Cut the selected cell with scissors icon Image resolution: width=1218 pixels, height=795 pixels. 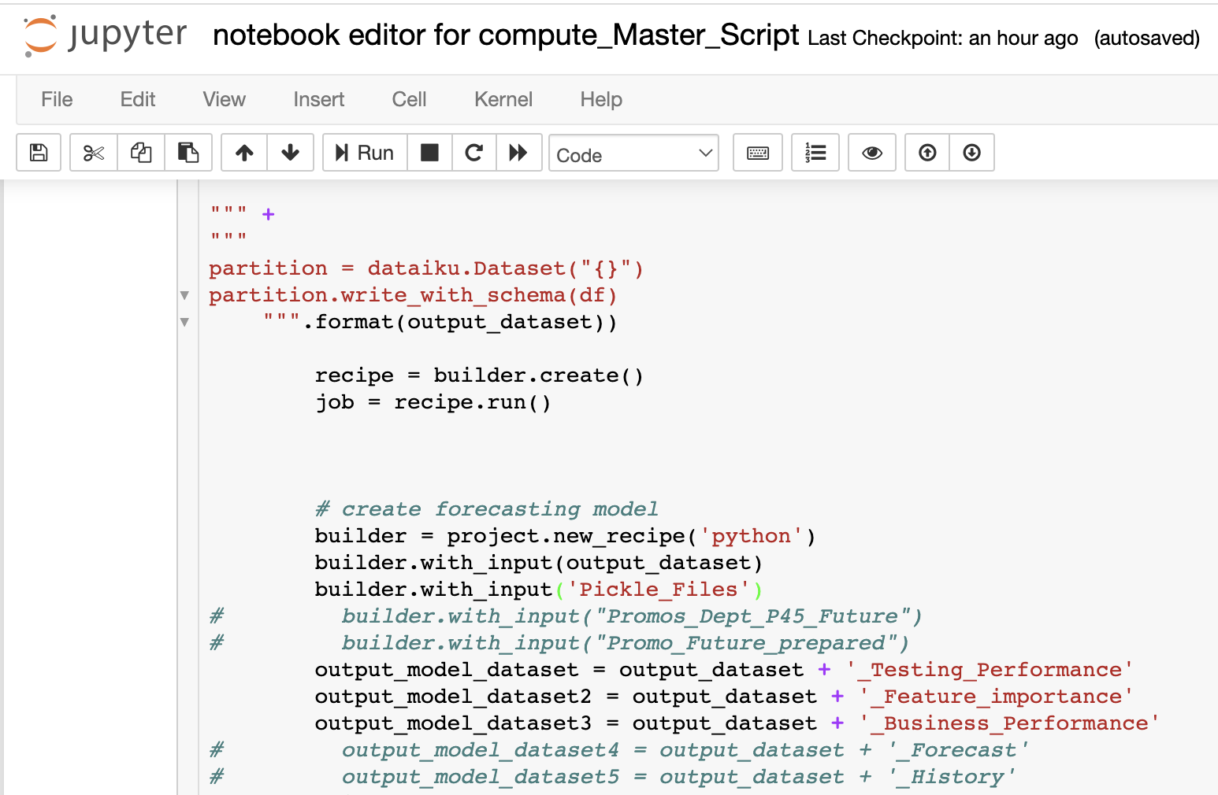pos(93,152)
